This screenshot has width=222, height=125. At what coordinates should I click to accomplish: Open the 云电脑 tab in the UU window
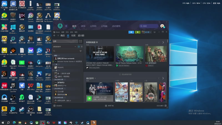point(104,26)
